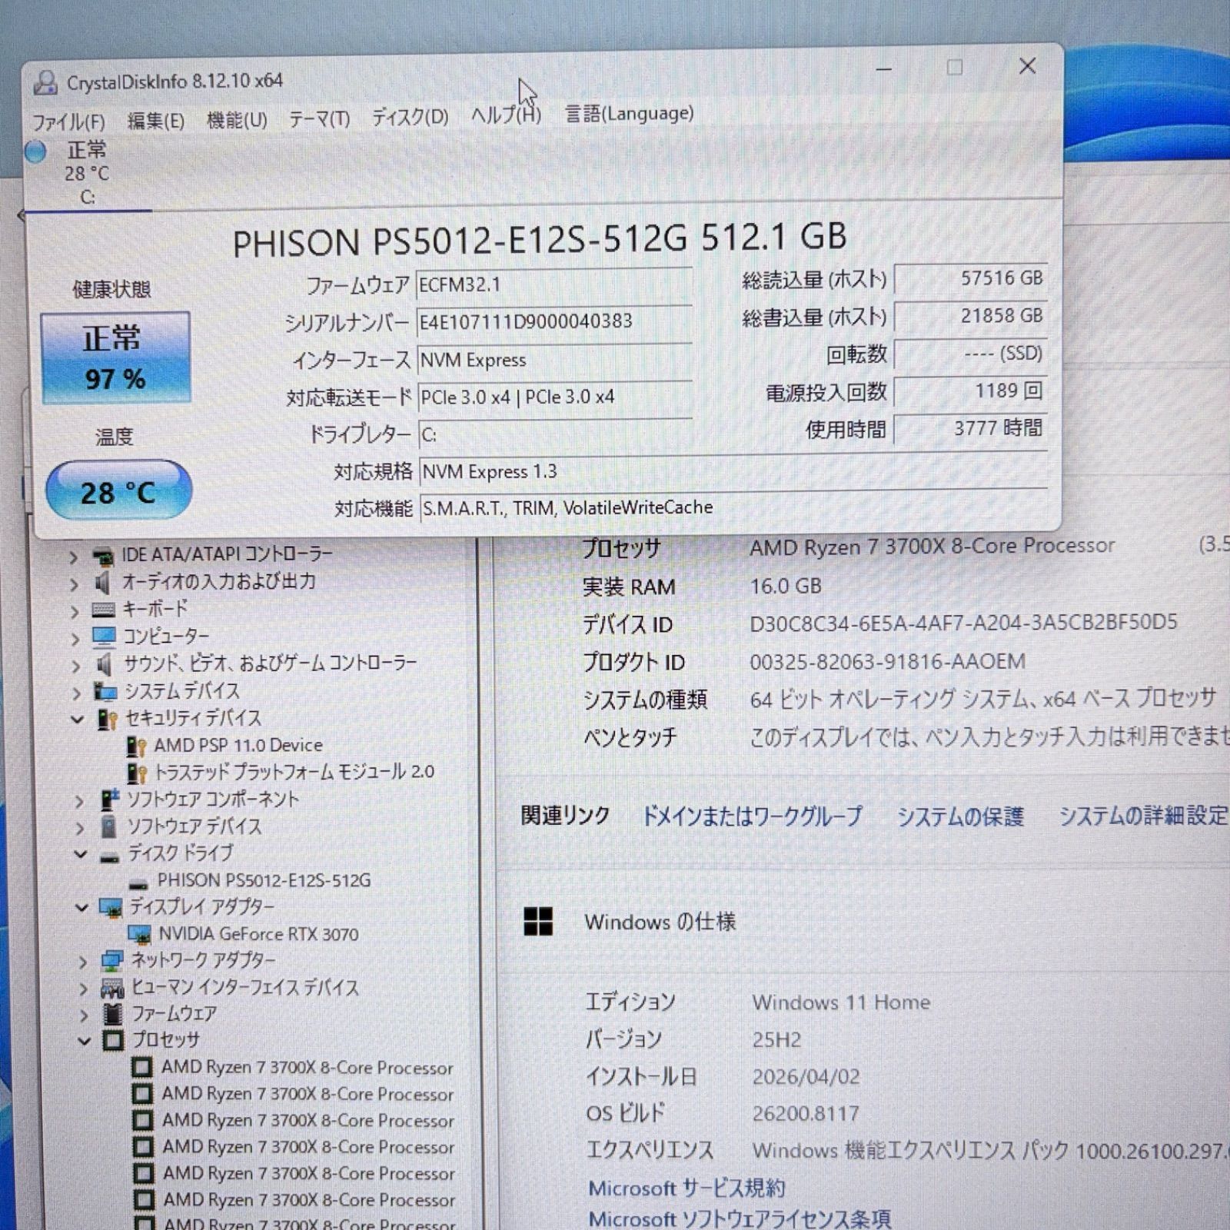Expand the オーディオの入力および出力 node
Viewport: 1230px width, 1230px height.
click(74, 584)
